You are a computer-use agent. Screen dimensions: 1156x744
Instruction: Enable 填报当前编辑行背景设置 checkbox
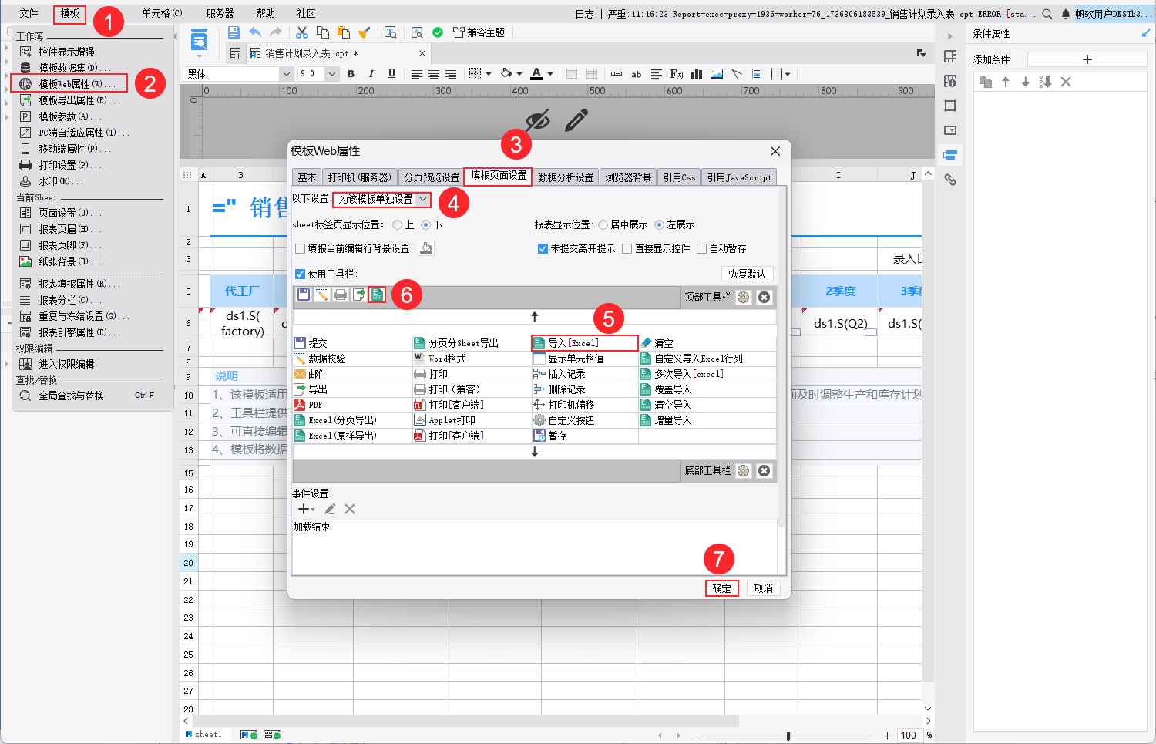coord(301,248)
